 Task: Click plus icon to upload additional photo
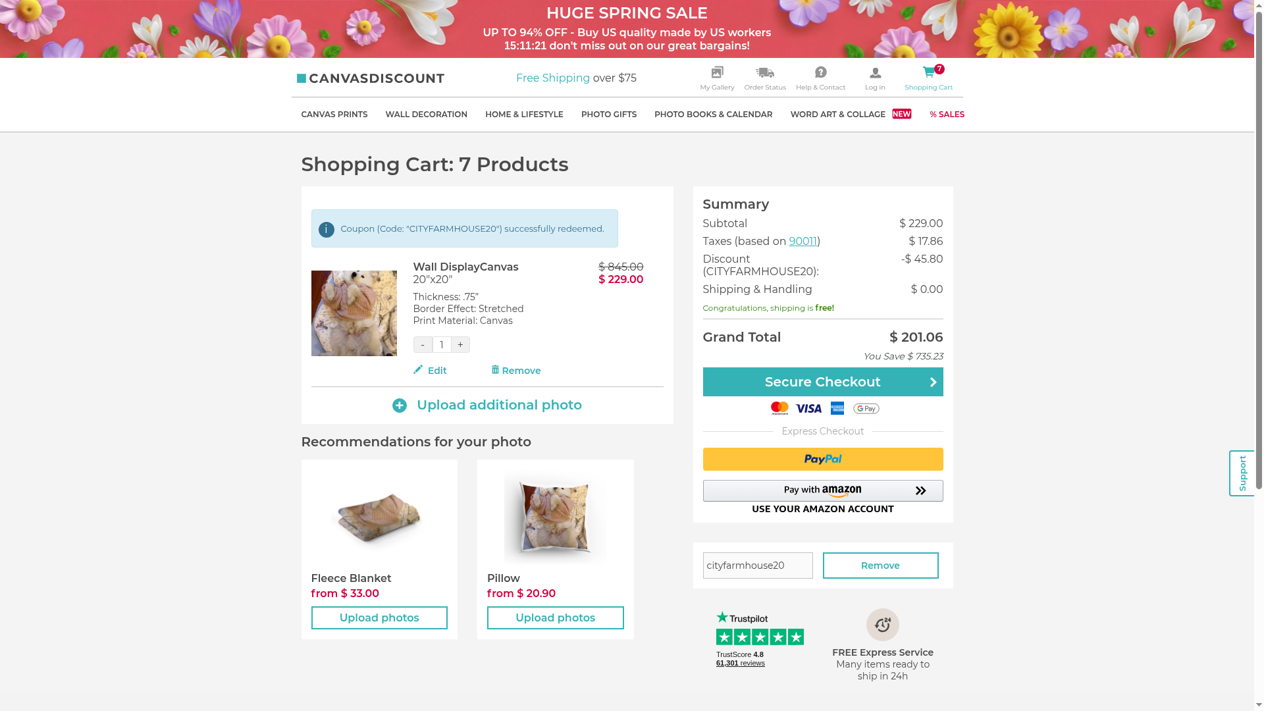(400, 406)
